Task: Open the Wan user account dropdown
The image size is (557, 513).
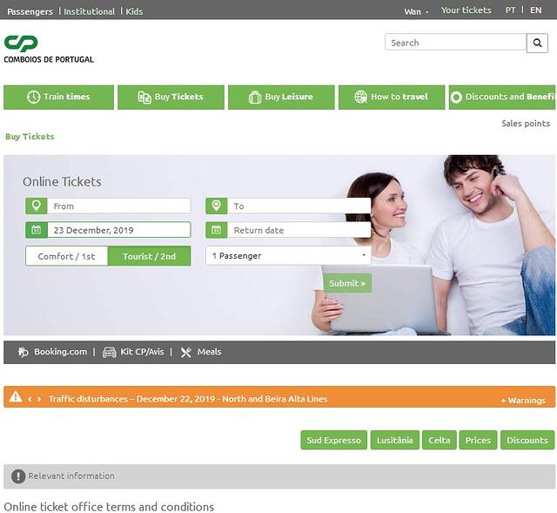Action: click(x=415, y=11)
